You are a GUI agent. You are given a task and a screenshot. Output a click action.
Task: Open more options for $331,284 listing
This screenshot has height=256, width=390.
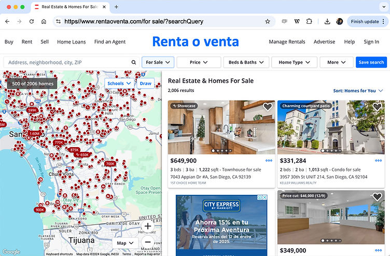tap(378, 161)
